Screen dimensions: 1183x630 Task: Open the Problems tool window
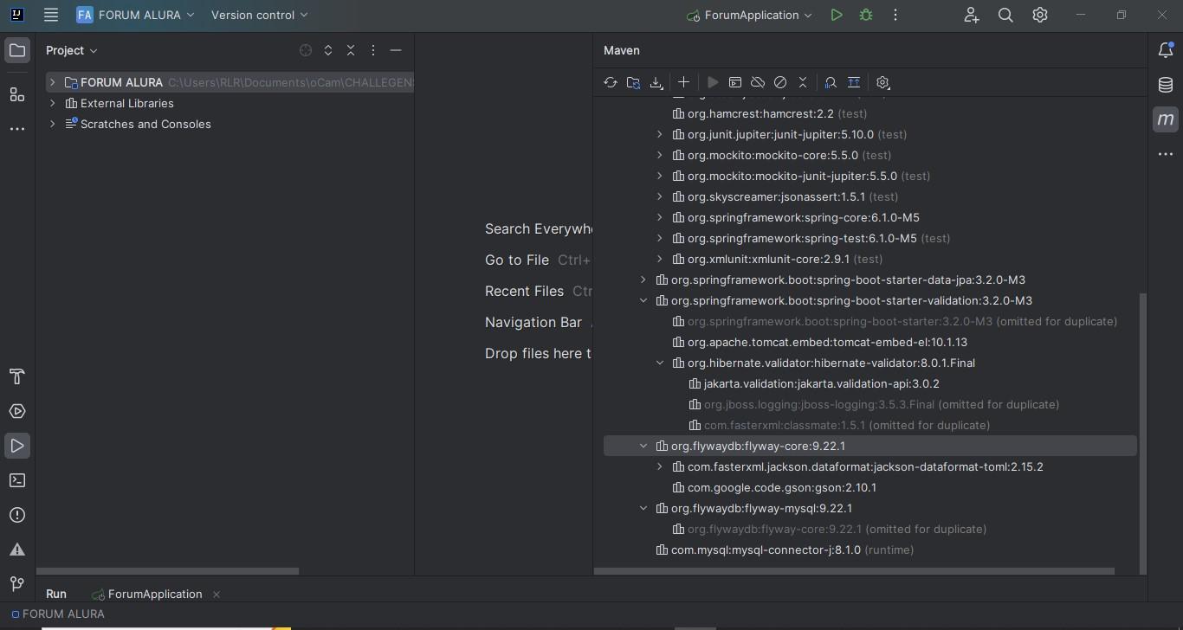(x=17, y=515)
